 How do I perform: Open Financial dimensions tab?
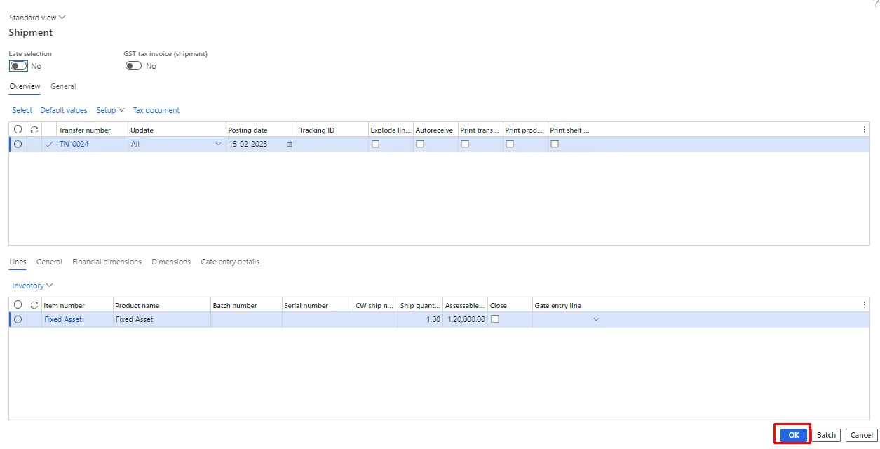pos(107,262)
